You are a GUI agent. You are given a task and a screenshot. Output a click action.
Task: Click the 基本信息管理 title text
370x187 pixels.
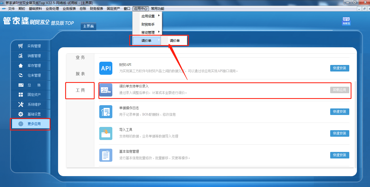pyautogui.click(x=129, y=151)
